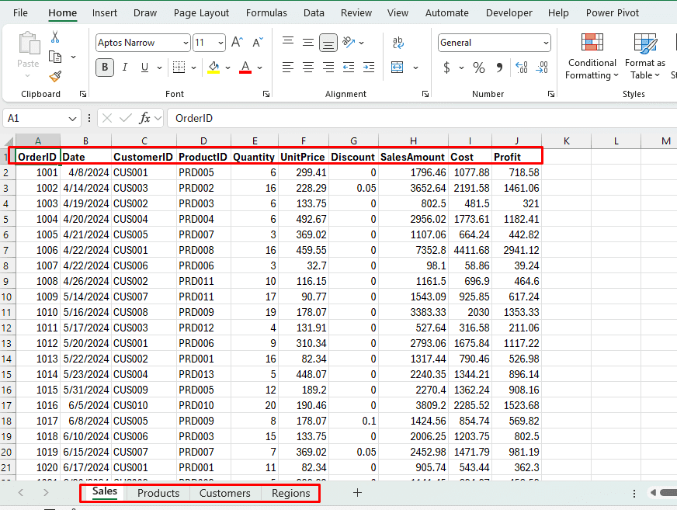This screenshot has height=510, width=677.
Task: Click the Increase Decimal icon
Action: tap(521, 68)
